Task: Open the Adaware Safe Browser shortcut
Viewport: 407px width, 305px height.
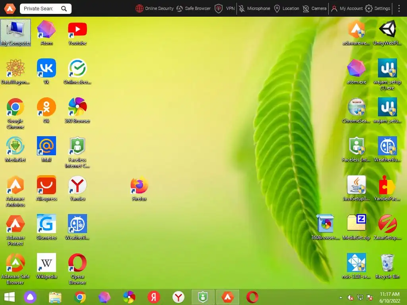Action: click(x=16, y=269)
